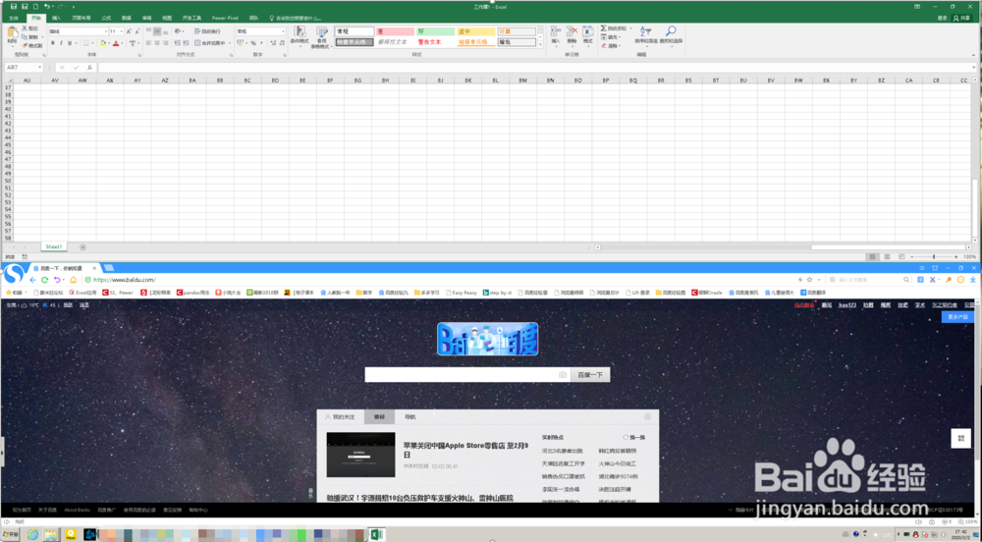
Task: Open Format as Table gallery
Action: tap(321, 37)
